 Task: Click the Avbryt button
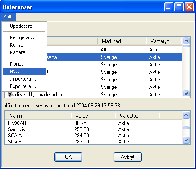pos(128,157)
